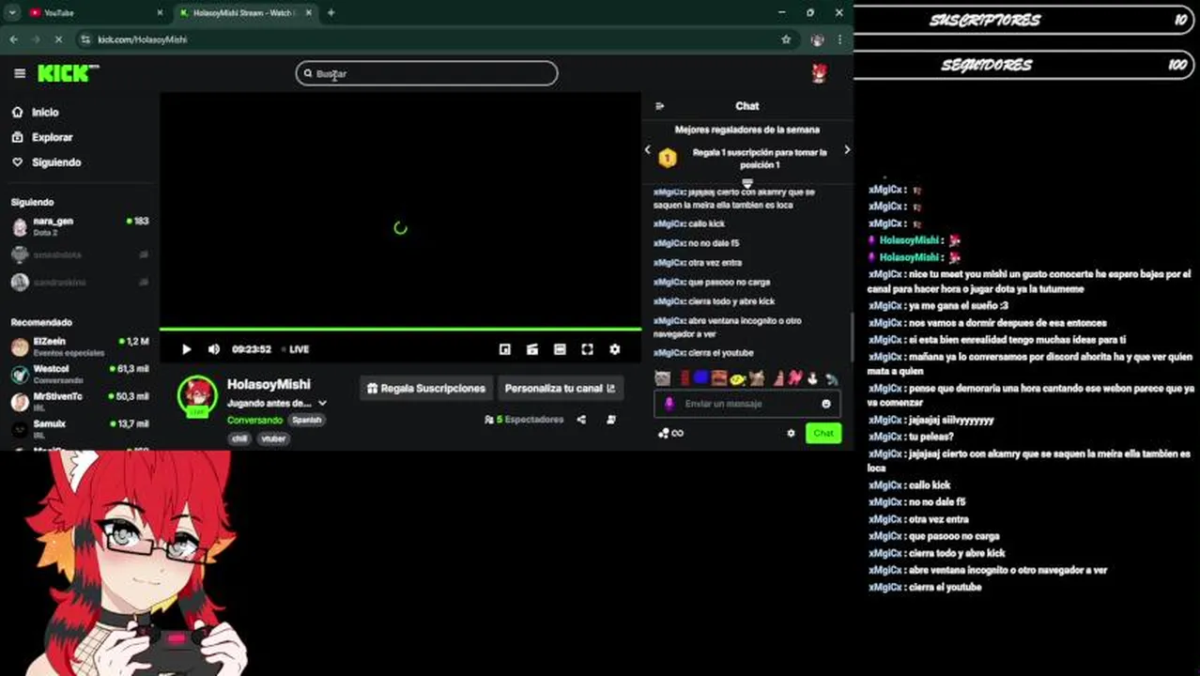
Task: Go back in the browser
Action: click(x=13, y=39)
